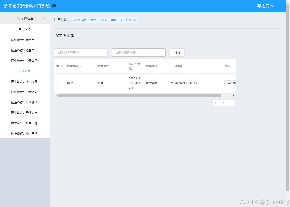The image size is (290, 207).
Task: Click the 1002 record number cell
Action: (x=70, y=83)
